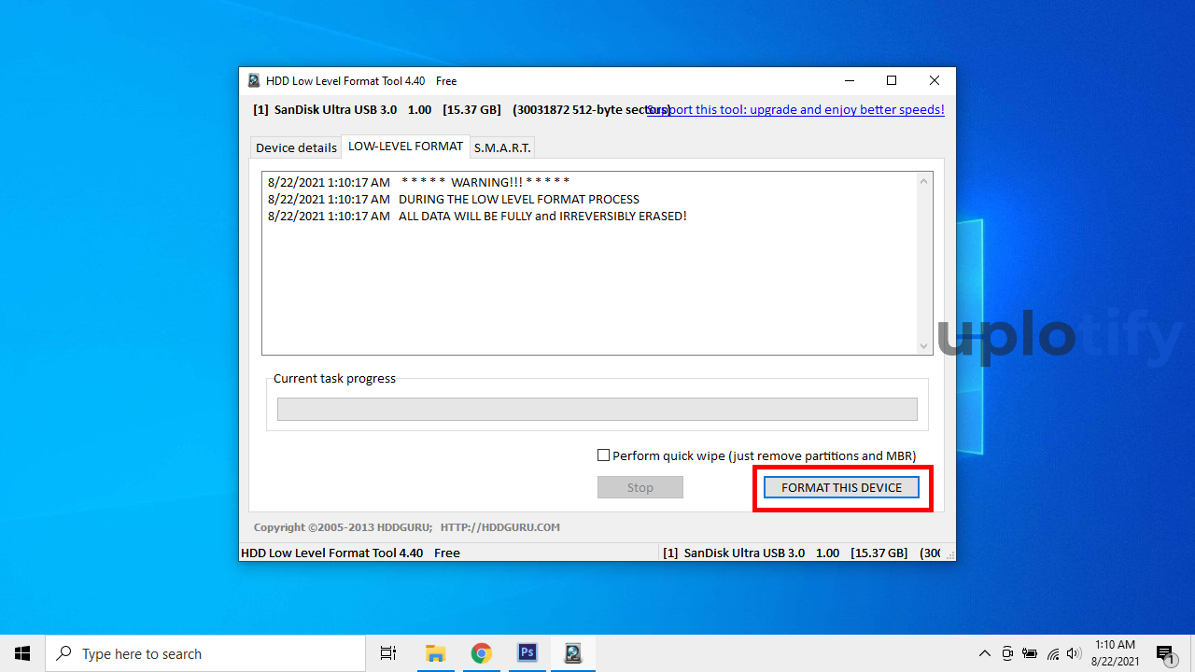Screen dimensions: 1195x672
Task: Click the [15.37 GB] size in the header
Action: tap(471, 109)
